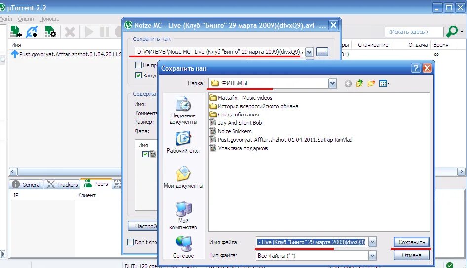
Task: Click the Start torrent play icon
Action: point(88,32)
